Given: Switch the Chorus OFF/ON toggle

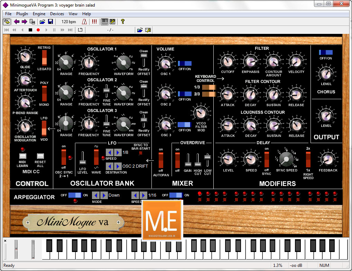Looking at the screenshot, I should (326, 52).
